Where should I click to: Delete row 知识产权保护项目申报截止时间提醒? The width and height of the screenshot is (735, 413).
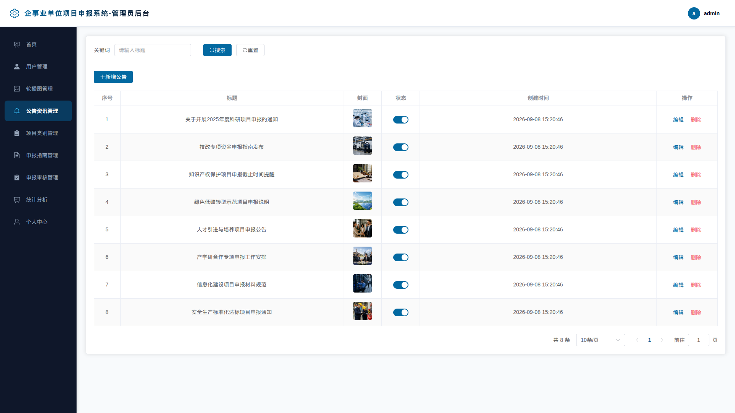696,175
